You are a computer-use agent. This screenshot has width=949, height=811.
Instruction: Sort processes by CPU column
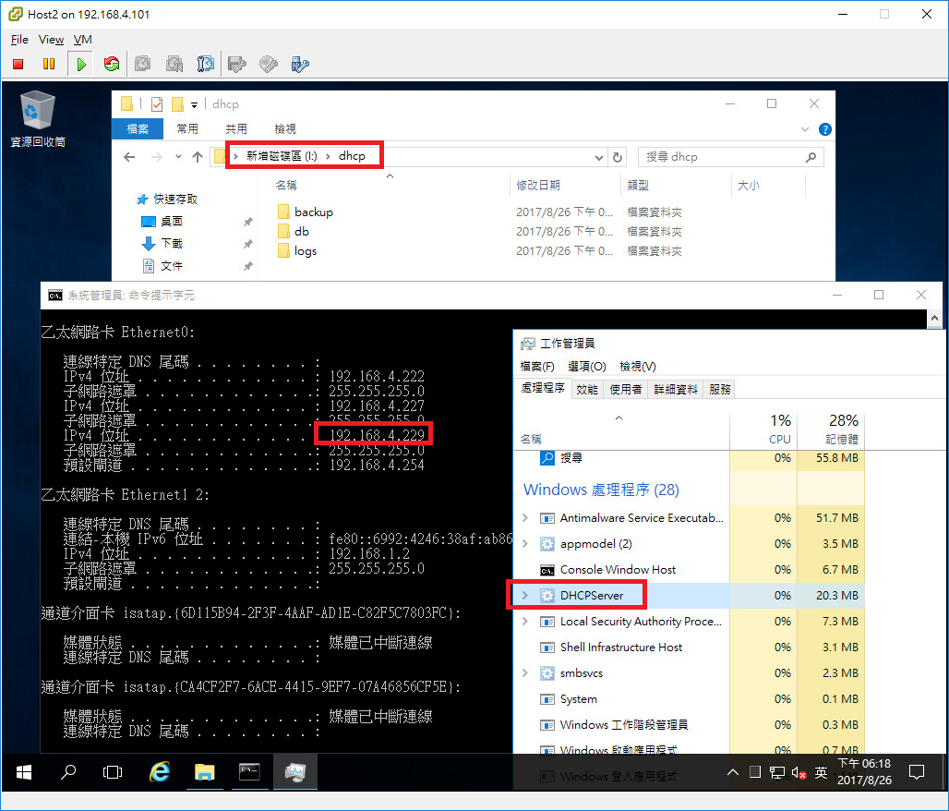763,429
